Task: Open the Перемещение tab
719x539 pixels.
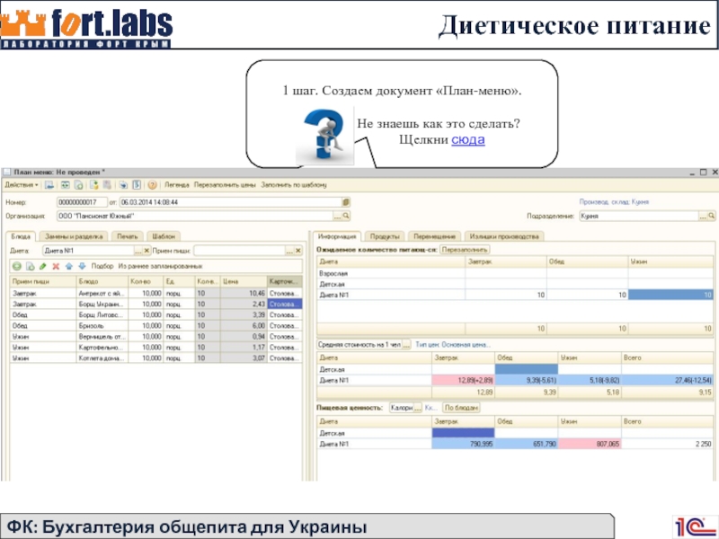Action: tap(434, 236)
